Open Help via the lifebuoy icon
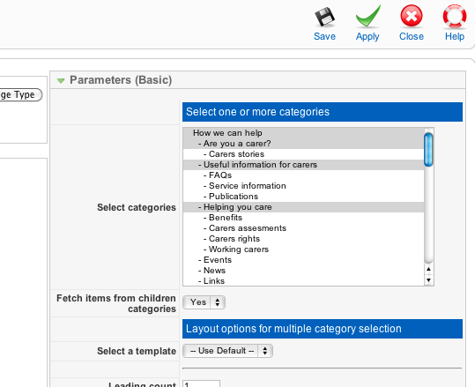 (x=455, y=16)
